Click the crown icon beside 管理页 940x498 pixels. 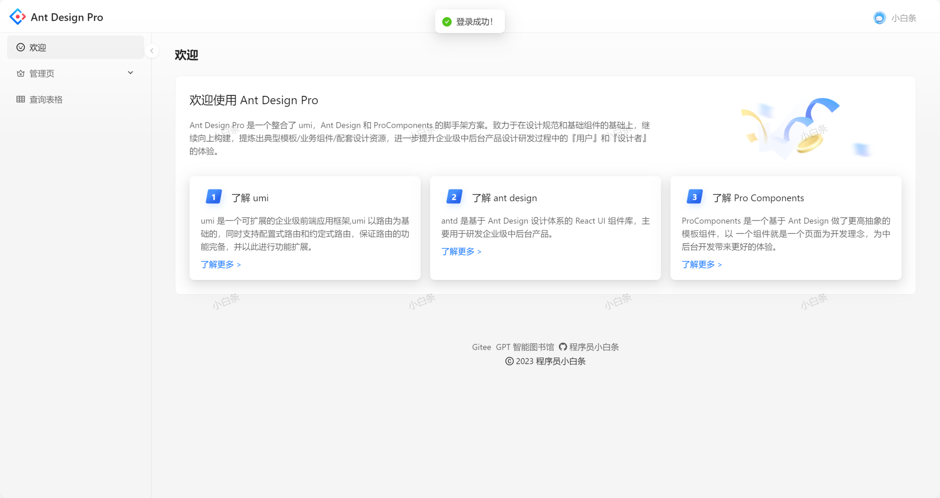pos(21,73)
